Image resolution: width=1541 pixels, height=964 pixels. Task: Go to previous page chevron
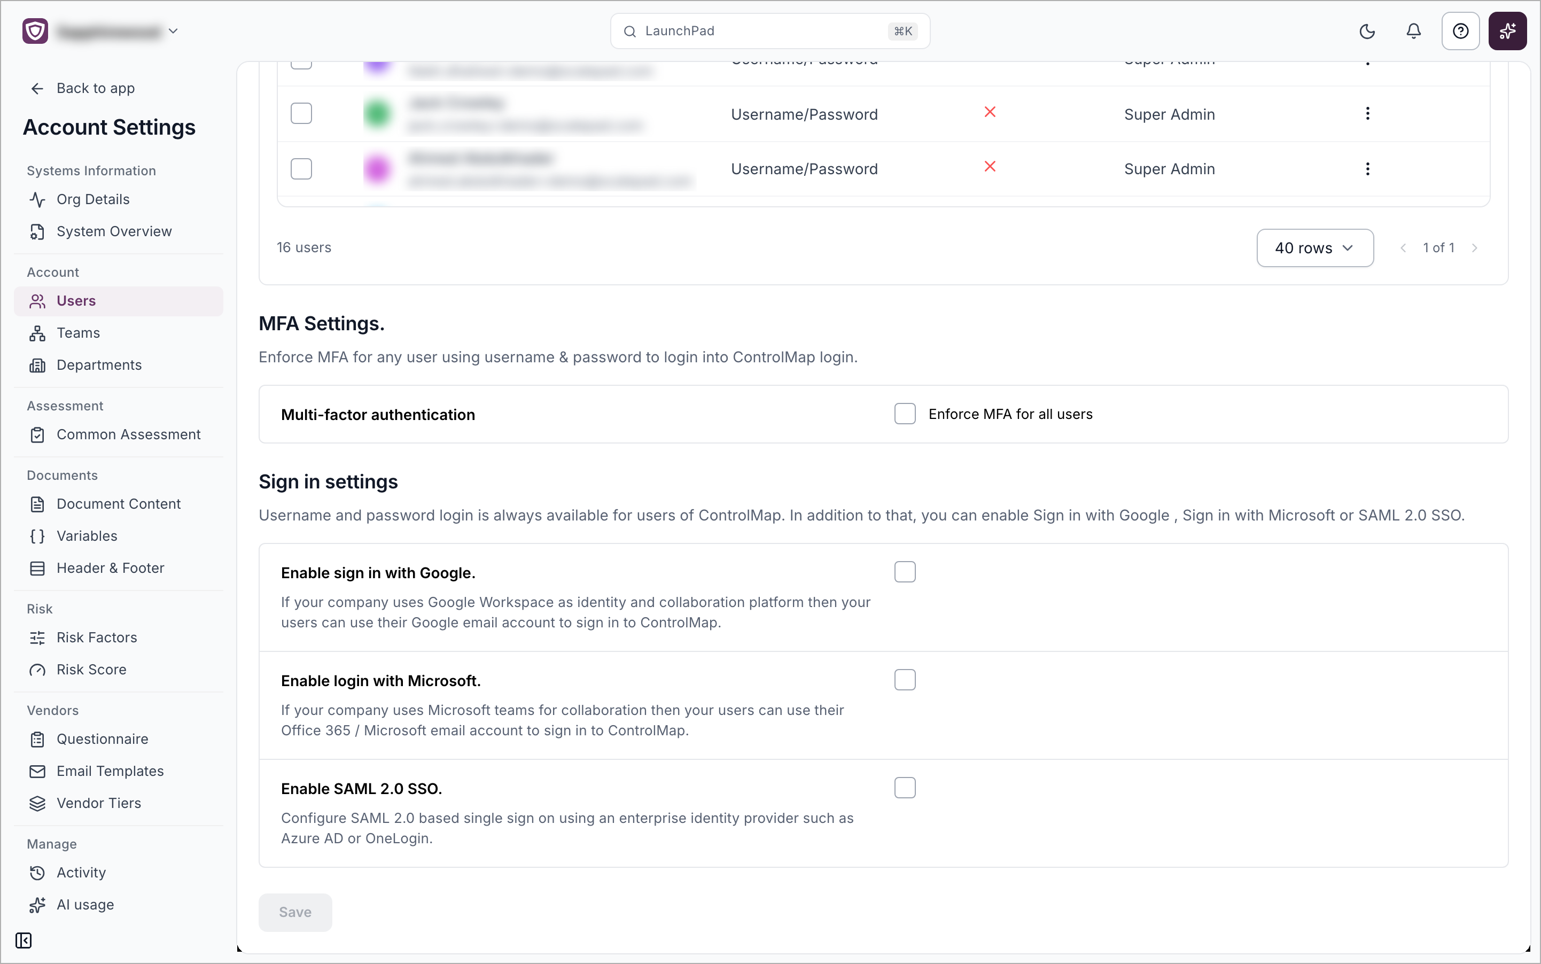pos(1403,248)
